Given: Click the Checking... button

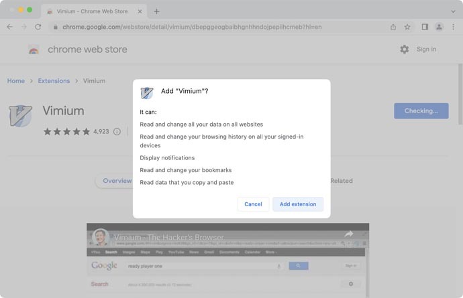Looking at the screenshot, I should click(x=421, y=110).
